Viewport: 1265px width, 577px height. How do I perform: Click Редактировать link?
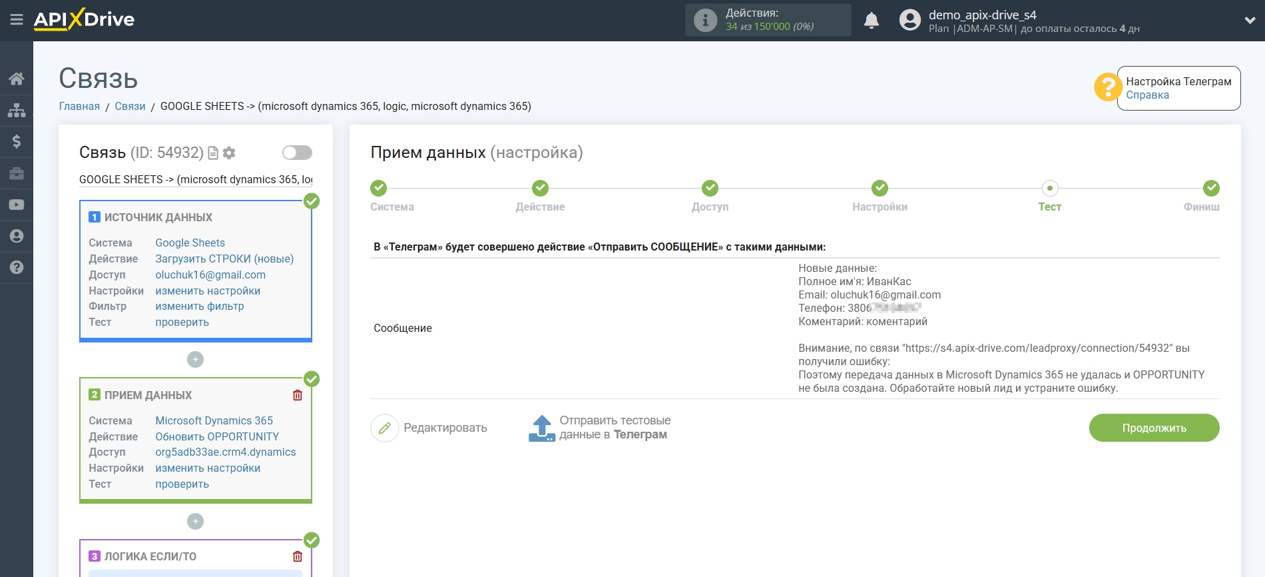point(445,428)
